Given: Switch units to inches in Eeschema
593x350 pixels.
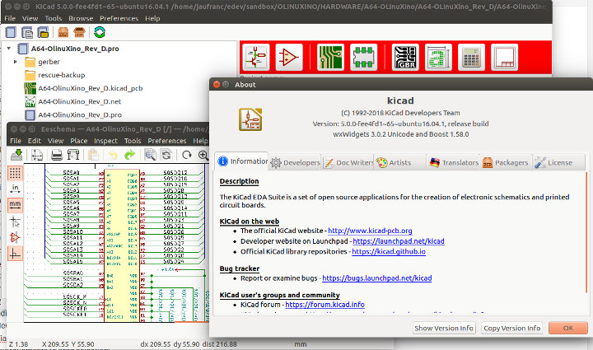Looking at the screenshot, I should pos(15,189).
